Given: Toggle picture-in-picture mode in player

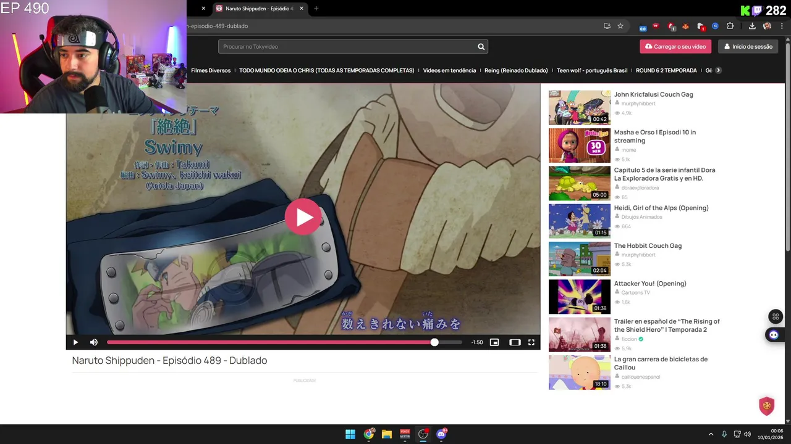Looking at the screenshot, I should (494, 342).
